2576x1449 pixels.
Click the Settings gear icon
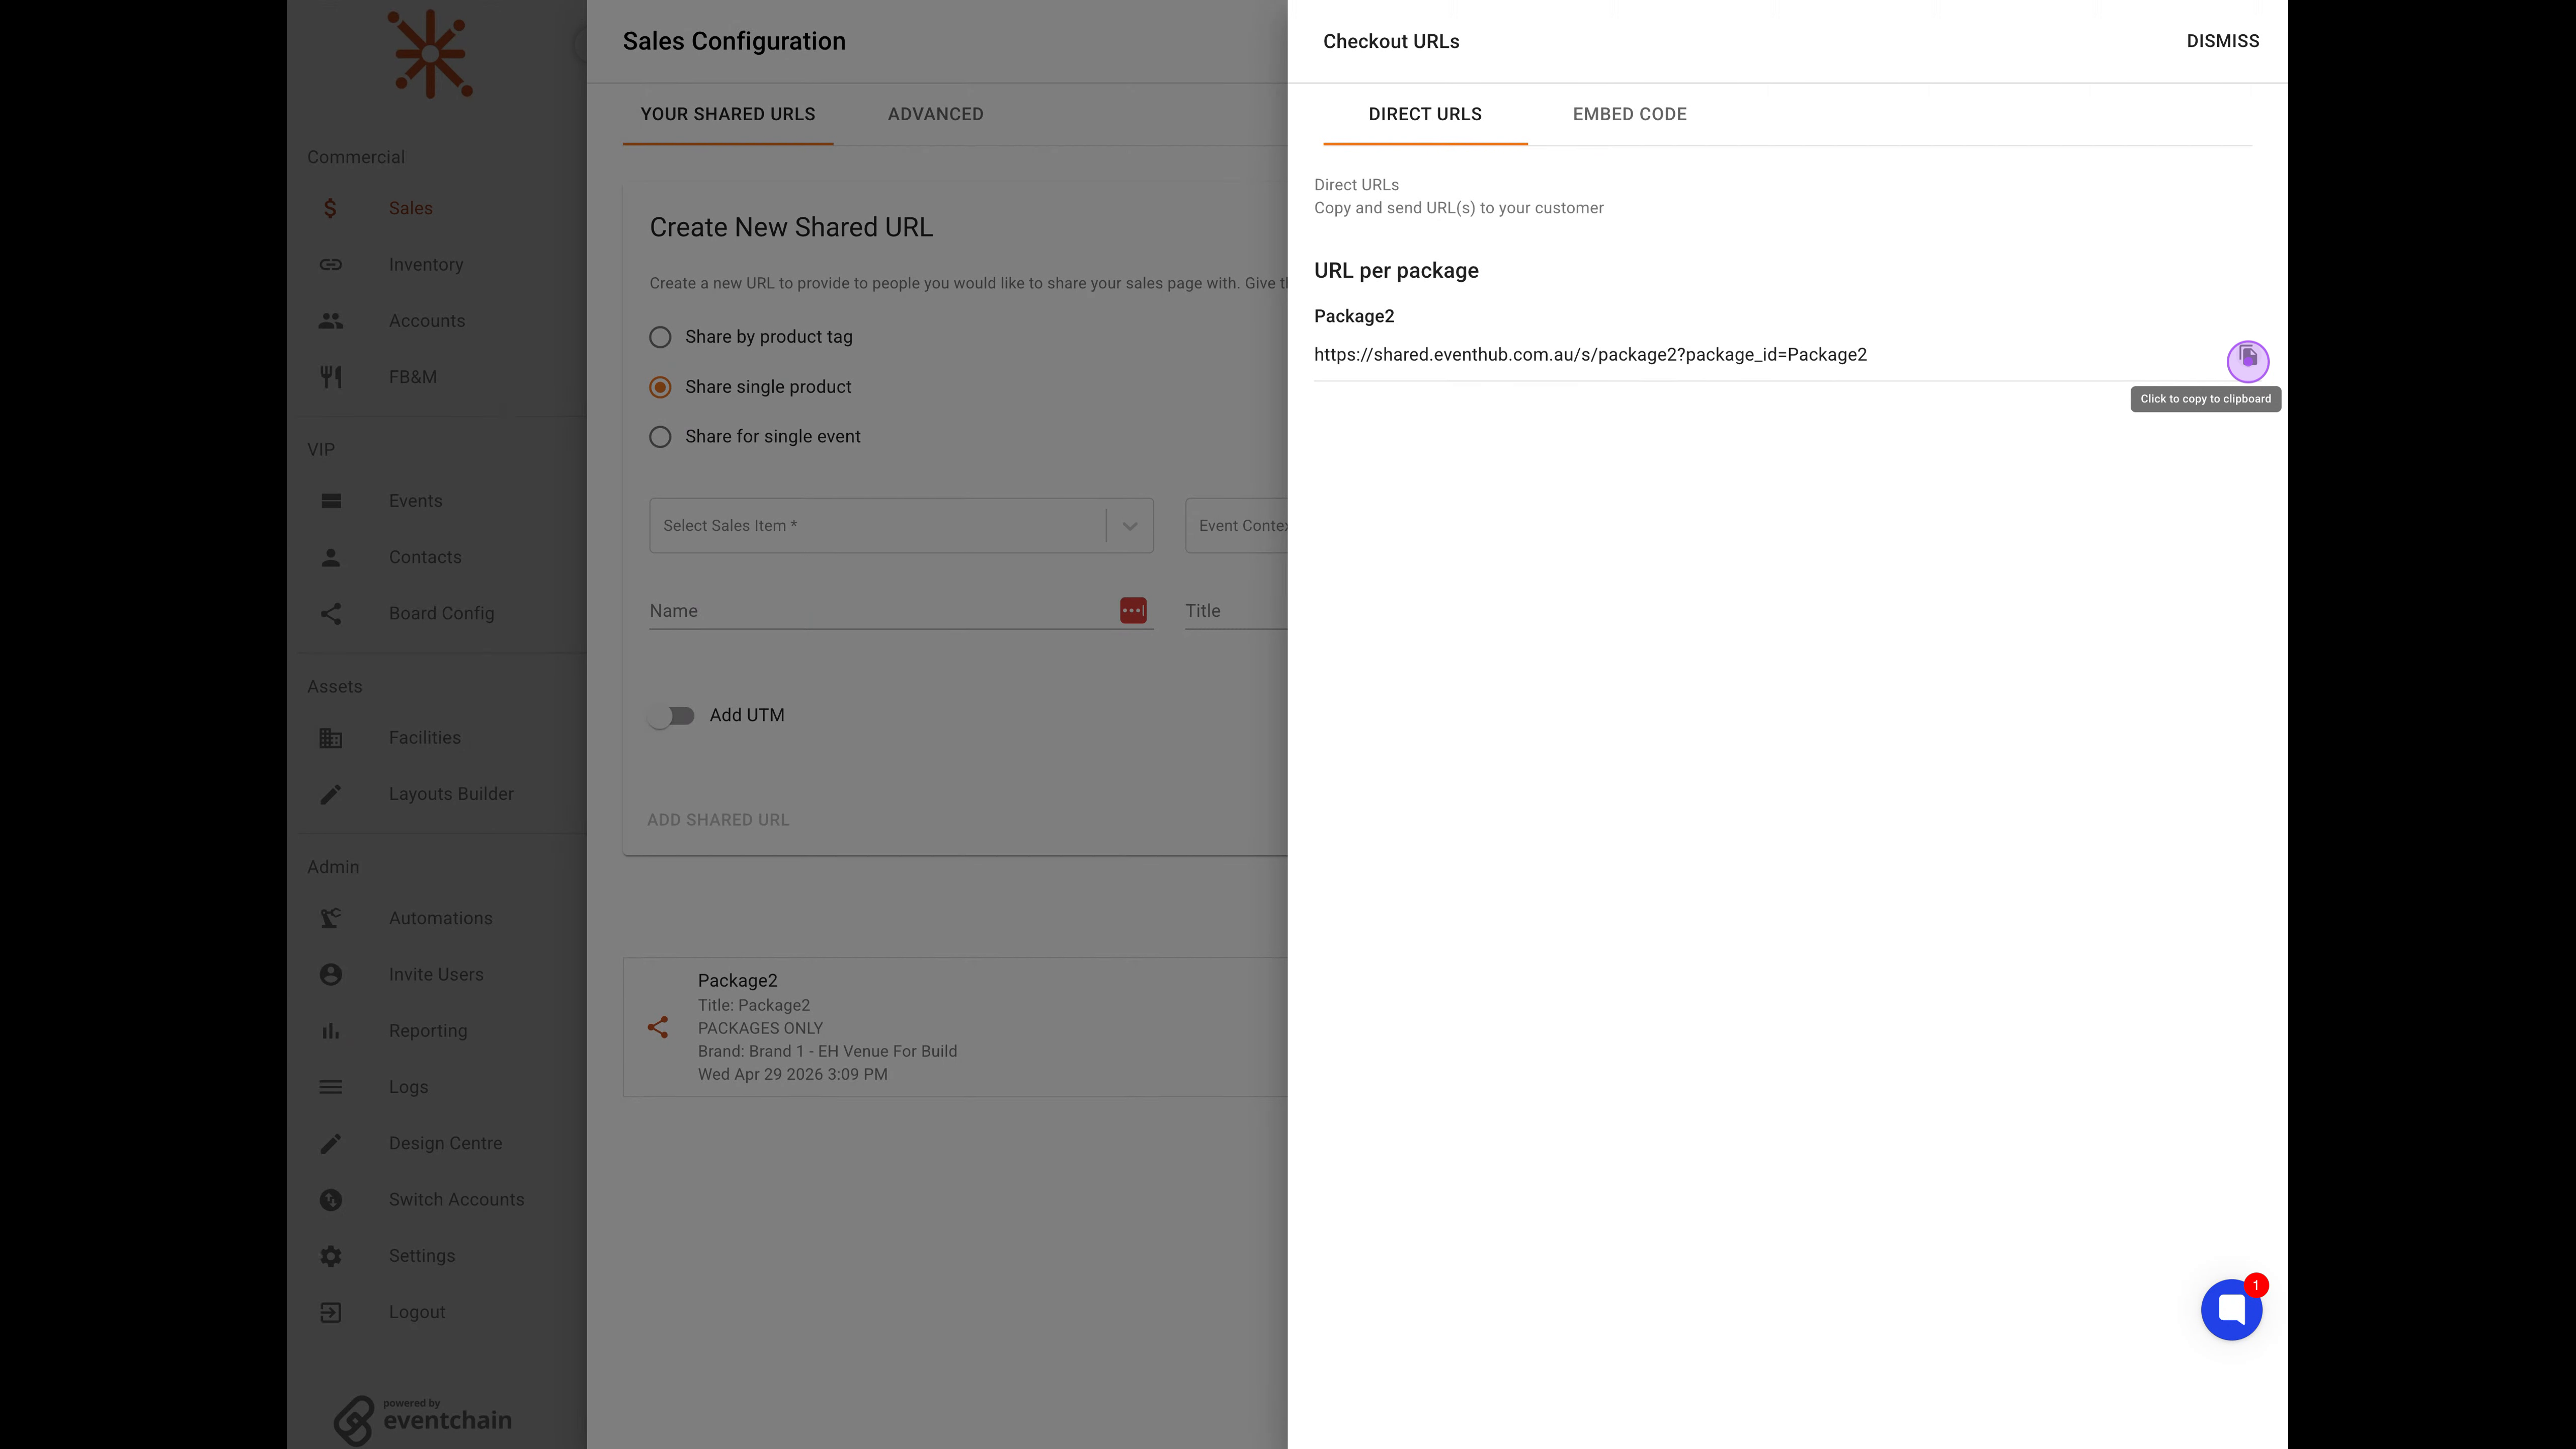(x=331, y=1256)
